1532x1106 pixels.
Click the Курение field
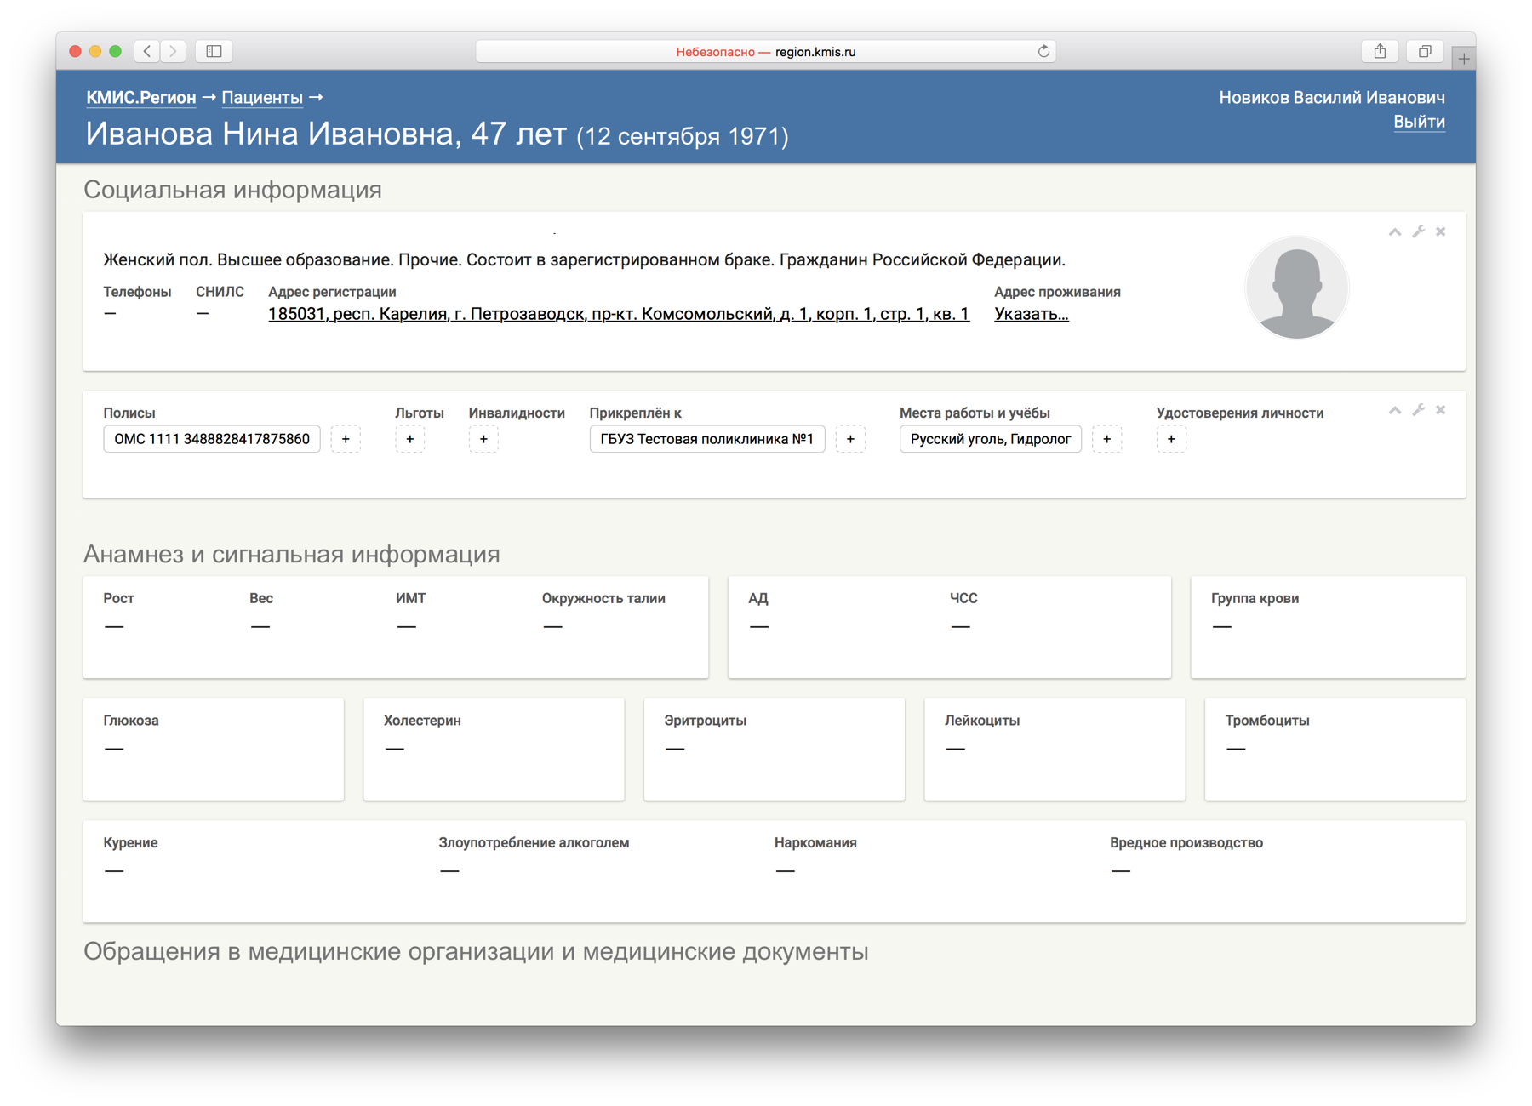click(131, 857)
